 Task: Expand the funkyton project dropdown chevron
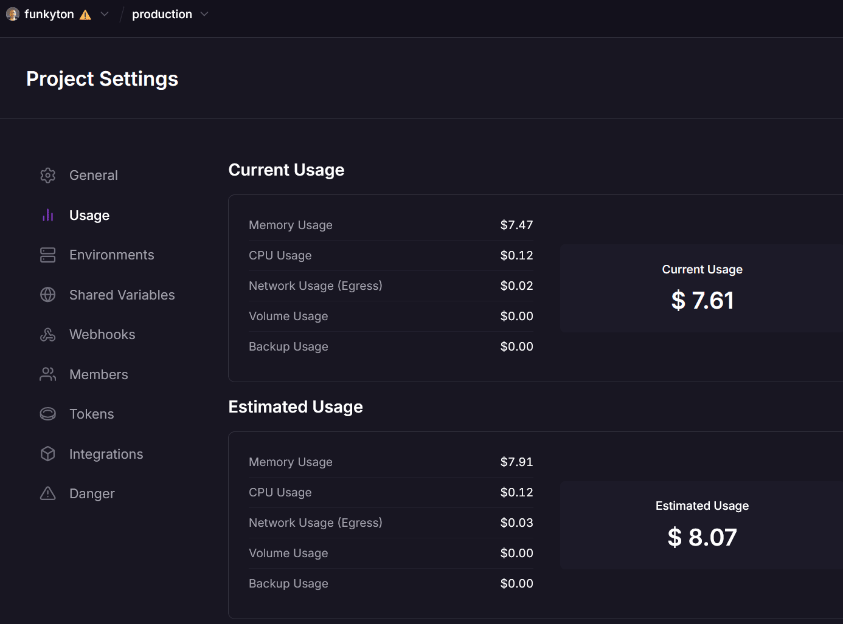pyautogui.click(x=105, y=14)
